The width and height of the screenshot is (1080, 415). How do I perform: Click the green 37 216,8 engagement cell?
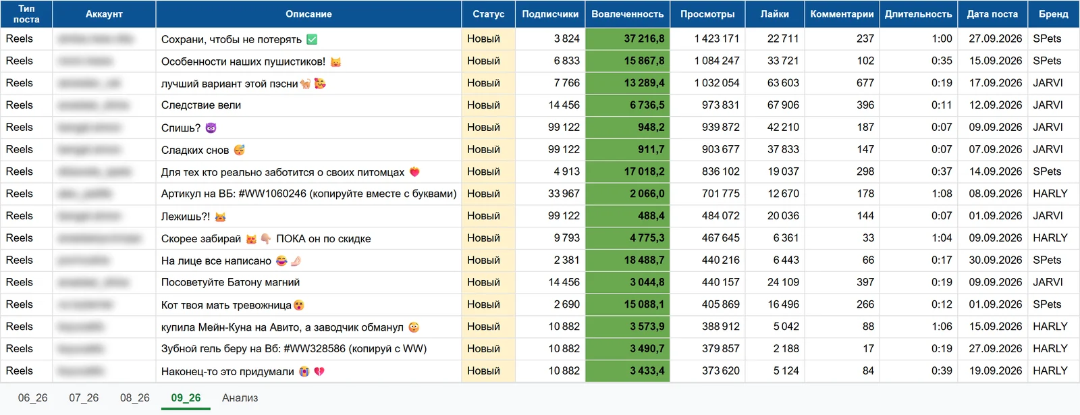pos(628,38)
